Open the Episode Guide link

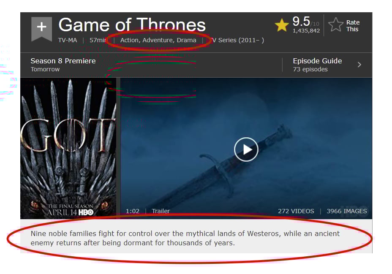click(x=317, y=61)
